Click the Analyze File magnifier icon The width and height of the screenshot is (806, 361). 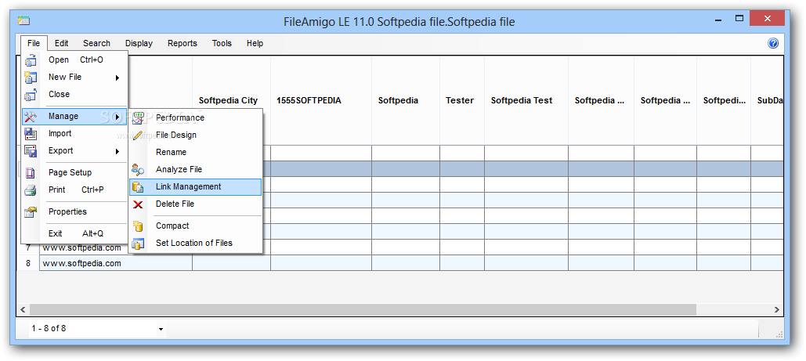click(x=139, y=170)
